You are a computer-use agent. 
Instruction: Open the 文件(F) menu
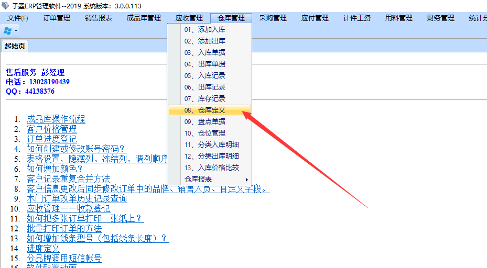[18, 18]
